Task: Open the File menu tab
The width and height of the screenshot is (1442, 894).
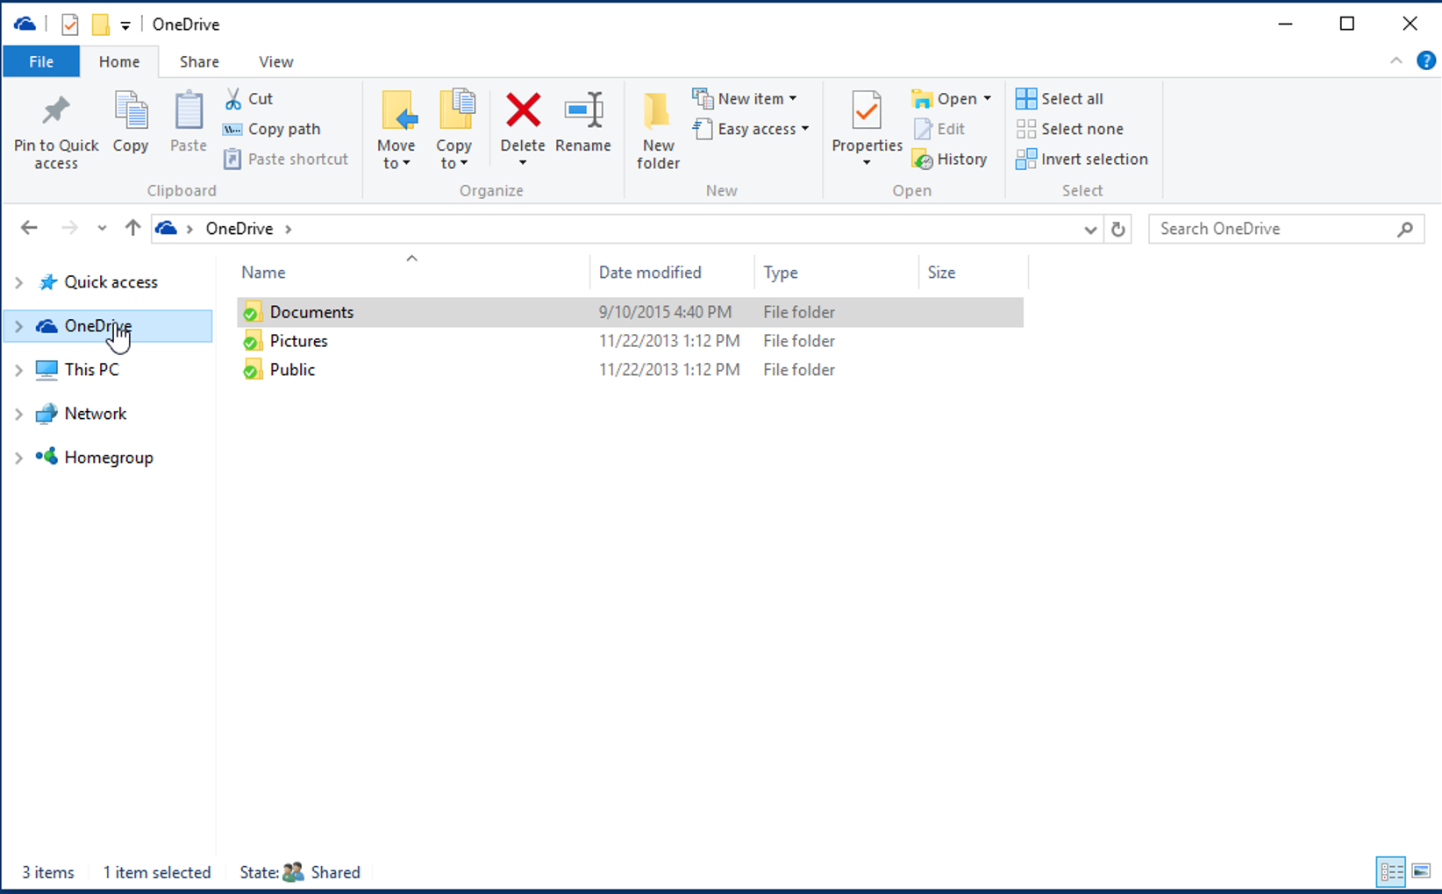Action: point(41,61)
